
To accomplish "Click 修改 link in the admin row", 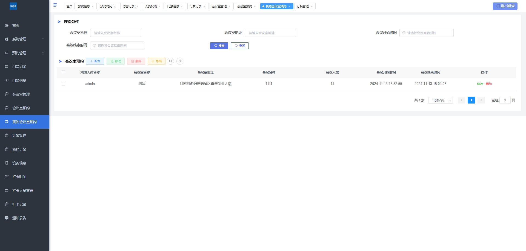I will click(x=480, y=84).
